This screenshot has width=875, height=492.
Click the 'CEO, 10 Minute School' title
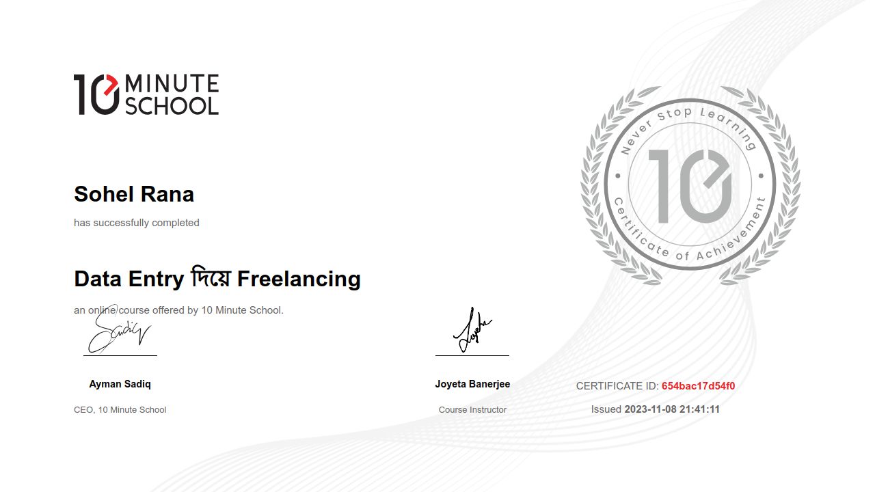click(x=120, y=410)
